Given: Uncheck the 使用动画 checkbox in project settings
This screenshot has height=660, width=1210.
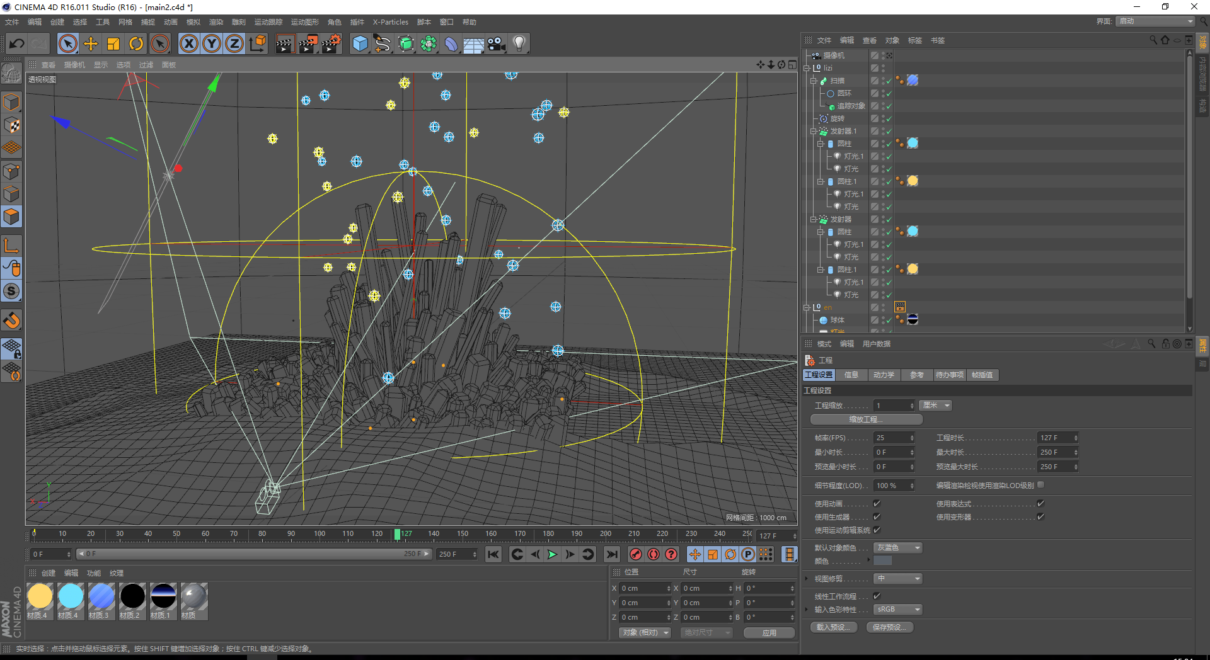Looking at the screenshot, I should coord(877,503).
